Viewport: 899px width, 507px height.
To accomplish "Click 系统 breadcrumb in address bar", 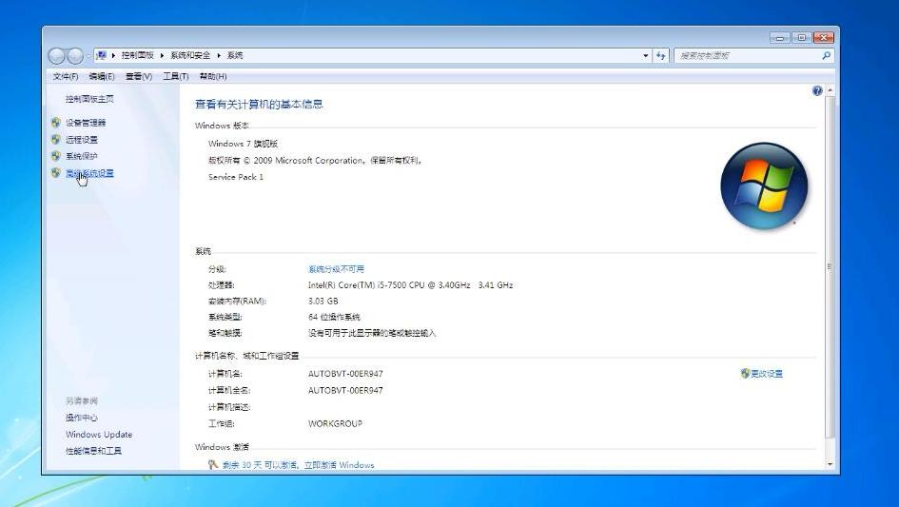I will tap(235, 55).
